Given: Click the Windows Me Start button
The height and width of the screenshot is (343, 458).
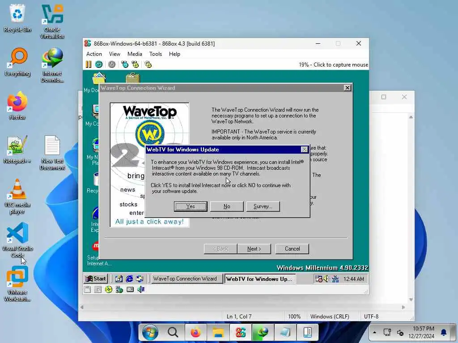Looking at the screenshot, I should click(x=96, y=279).
